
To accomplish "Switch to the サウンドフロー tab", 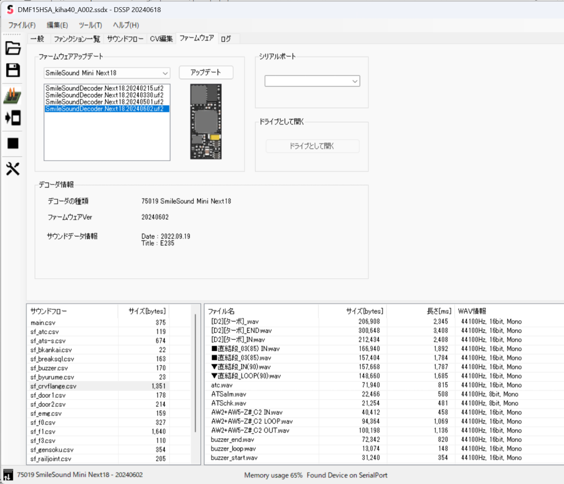I will 125,38.
